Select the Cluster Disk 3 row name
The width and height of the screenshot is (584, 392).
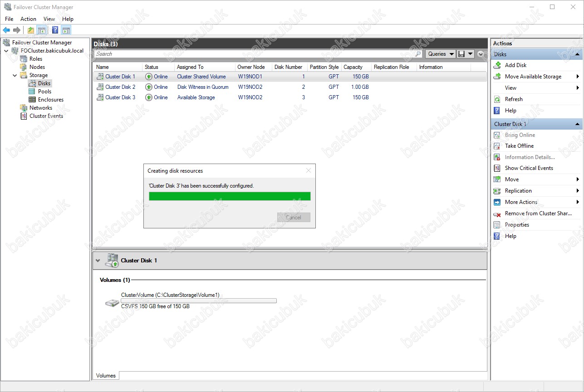120,97
